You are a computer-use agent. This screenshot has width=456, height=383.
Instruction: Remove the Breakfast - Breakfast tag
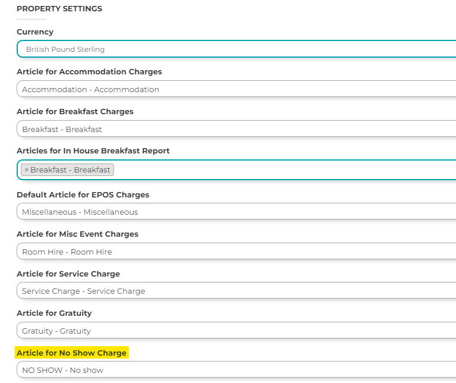pyautogui.click(x=27, y=170)
